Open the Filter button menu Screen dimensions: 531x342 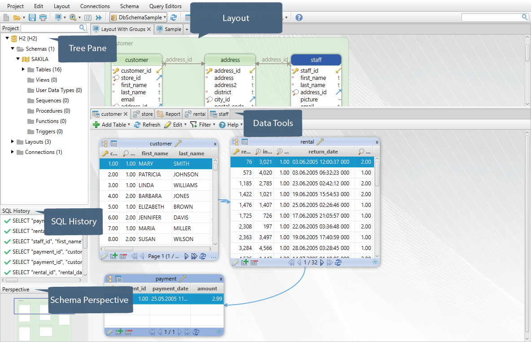tap(203, 125)
